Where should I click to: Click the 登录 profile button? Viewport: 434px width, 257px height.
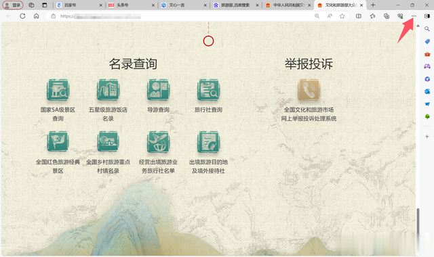pos(13,5)
